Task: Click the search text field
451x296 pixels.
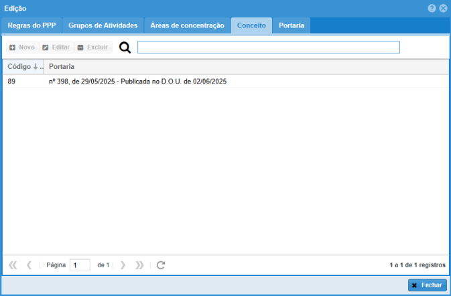Action: (268, 47)
